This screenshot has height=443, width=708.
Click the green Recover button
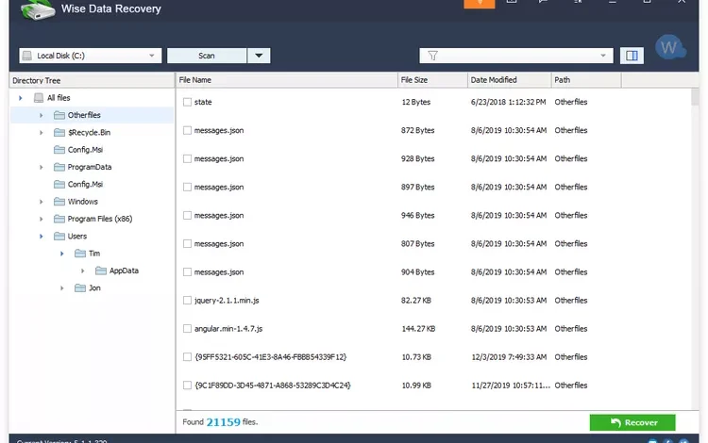632,422
